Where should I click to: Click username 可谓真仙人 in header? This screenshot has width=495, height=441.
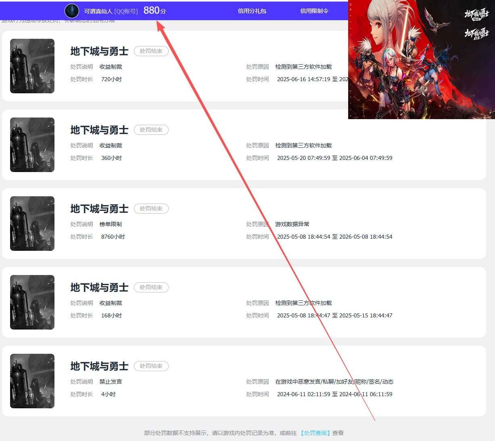[x=98, y=11]
